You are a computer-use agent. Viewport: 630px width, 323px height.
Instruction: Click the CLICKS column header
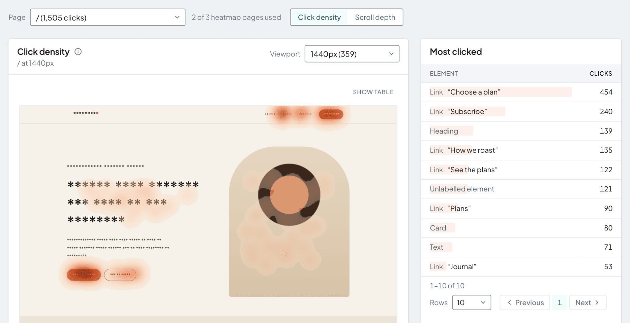point(601,74)
